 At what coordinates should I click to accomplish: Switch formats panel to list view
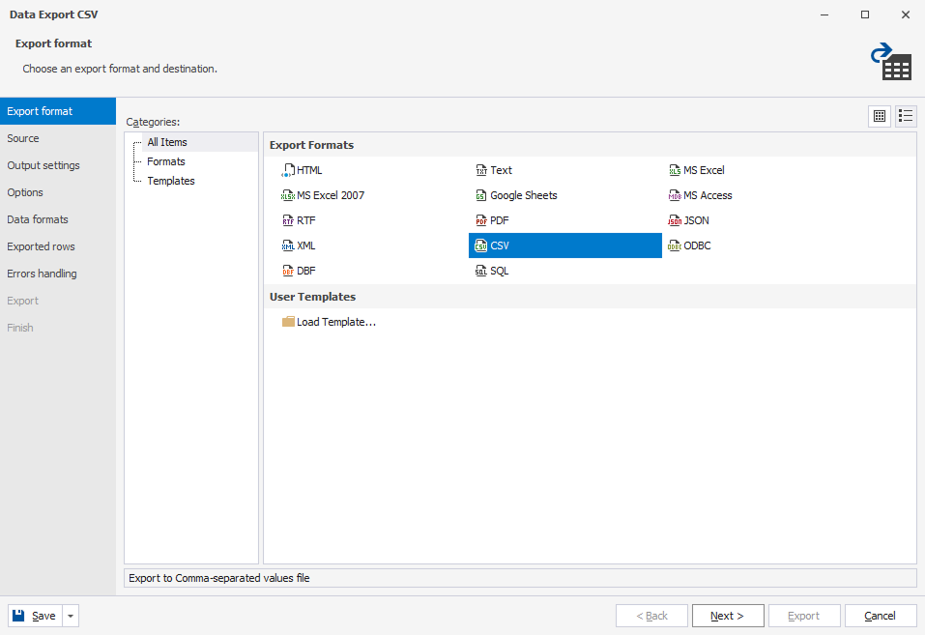point(906,115)
